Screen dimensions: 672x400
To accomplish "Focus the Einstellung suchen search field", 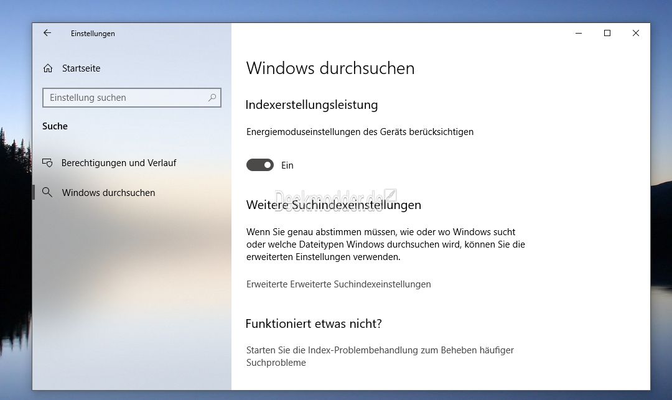I will (131, 98).
